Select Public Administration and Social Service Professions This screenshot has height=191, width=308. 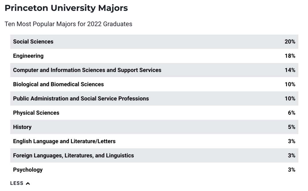pos(154,98)
